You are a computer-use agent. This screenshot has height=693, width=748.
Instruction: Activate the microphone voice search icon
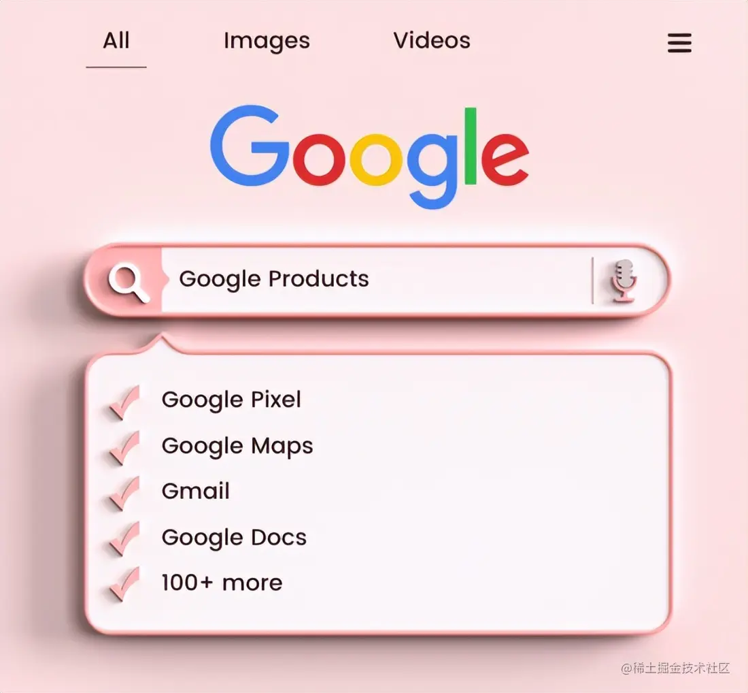pyautogui.click(x=624, y=281)
